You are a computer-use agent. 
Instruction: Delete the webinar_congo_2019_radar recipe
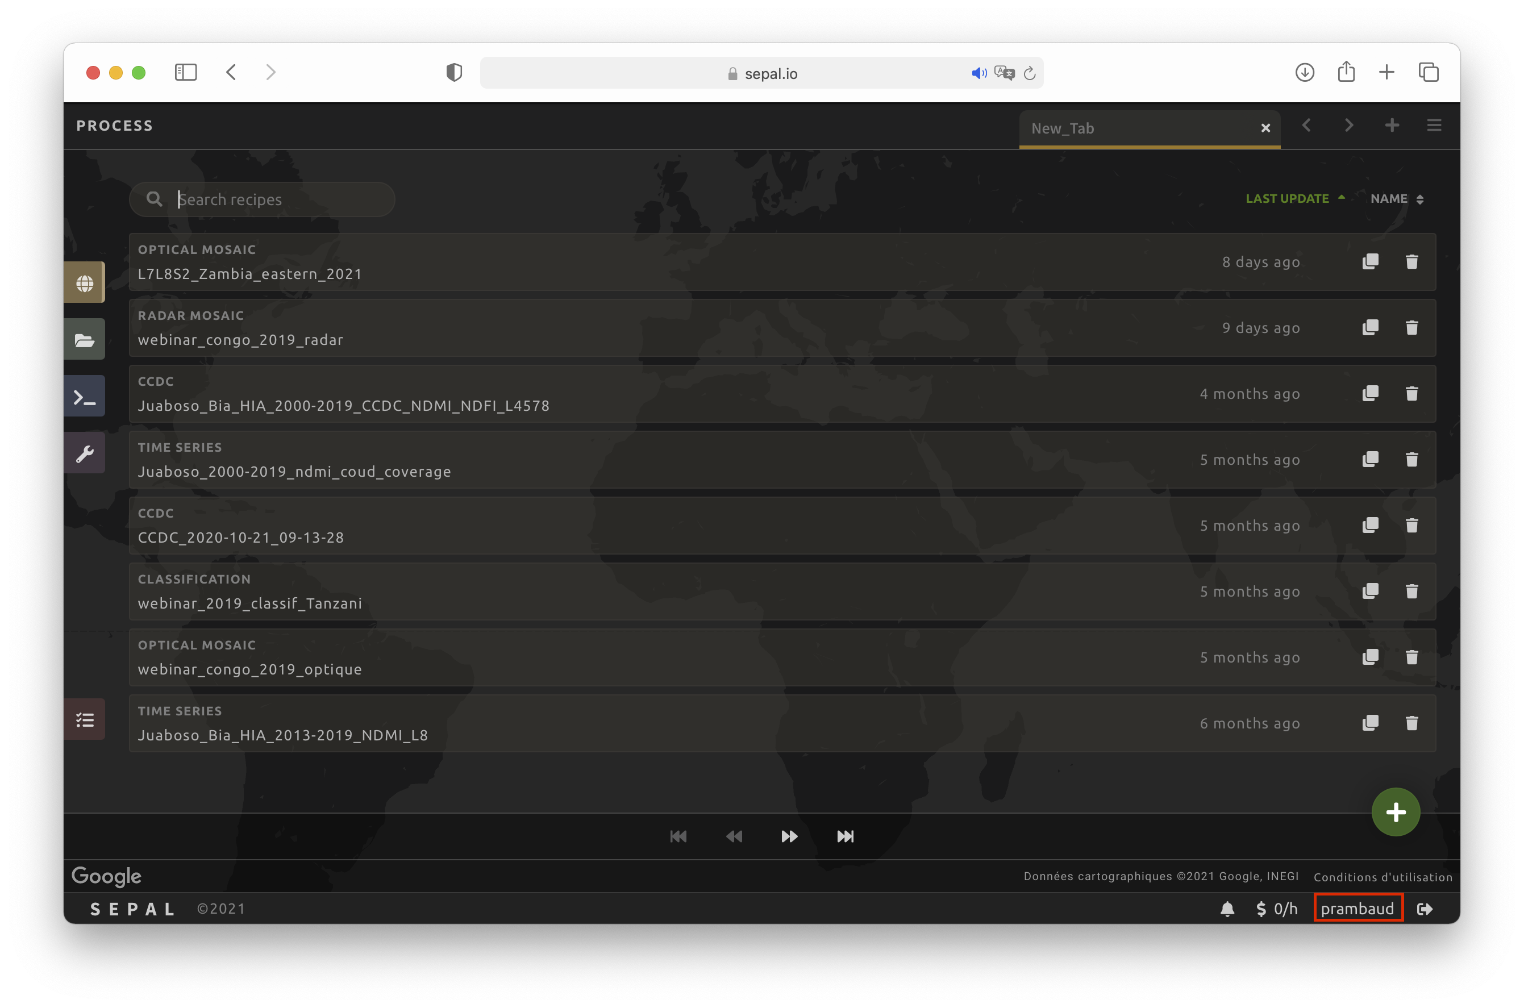pyautogui.click(x=1411, y=328)
